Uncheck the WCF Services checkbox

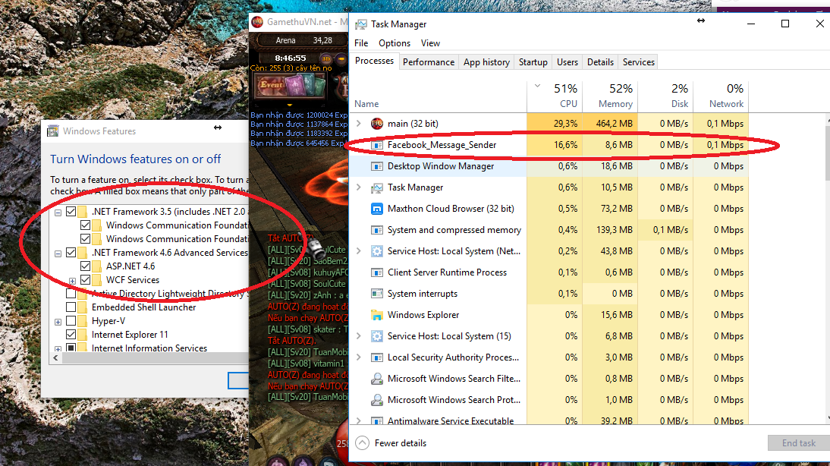coord(85,279)
